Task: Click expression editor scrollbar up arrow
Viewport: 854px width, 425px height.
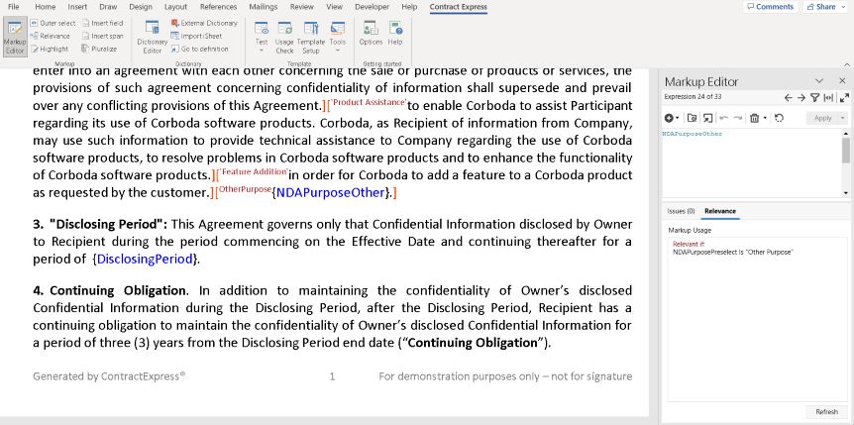Action: tap(846, 133)
